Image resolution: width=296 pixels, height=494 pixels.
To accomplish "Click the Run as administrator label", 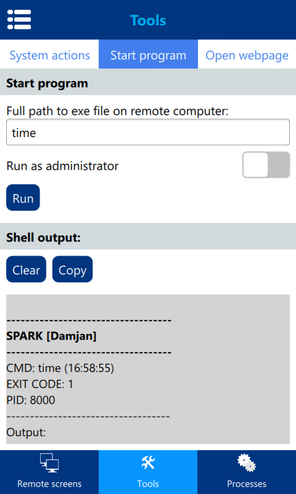I will click(62, 165).
